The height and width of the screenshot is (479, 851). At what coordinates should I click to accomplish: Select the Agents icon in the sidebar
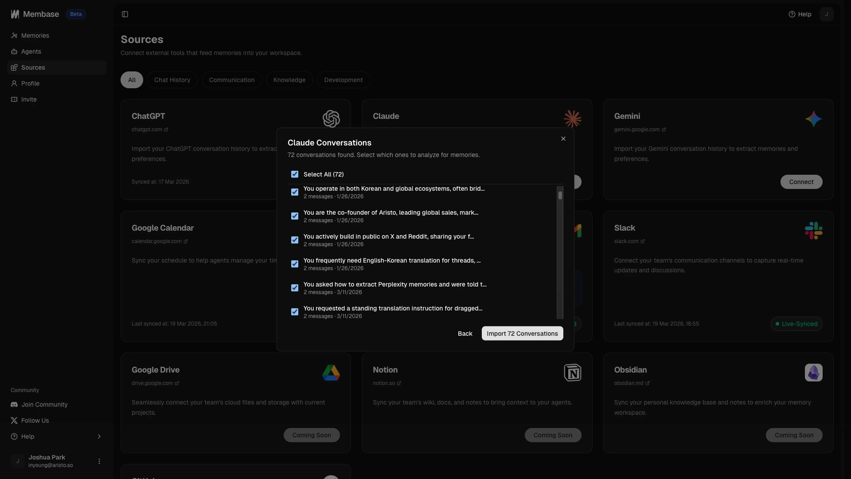click(15, 51)
